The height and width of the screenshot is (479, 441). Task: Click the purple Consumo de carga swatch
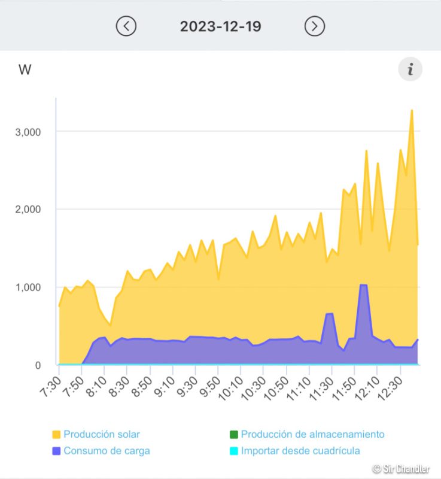57,451
